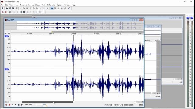
Task: Click the selection length field 00:00:11.888
Action: pos(128,105)
